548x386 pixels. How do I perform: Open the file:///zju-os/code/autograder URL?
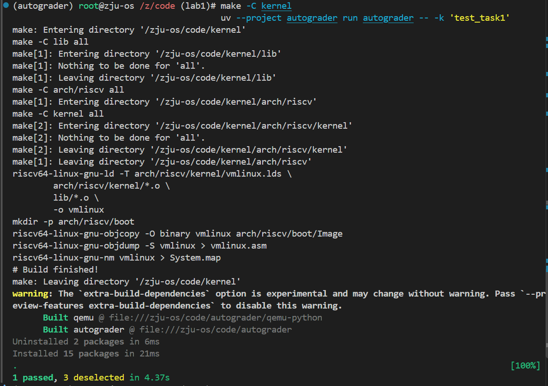click(x=216, y=329)
